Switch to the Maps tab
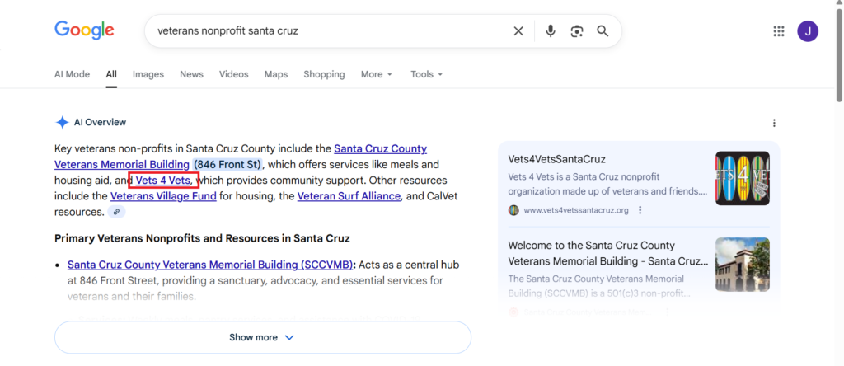 pos(276,74)
